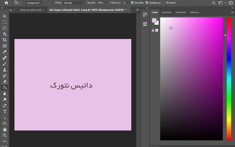Select the Pen tool

pyautogui.click(x=4, y=106)
